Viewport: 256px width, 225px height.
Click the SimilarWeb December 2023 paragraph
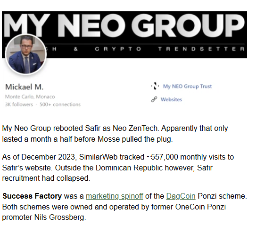coord(118,168)
